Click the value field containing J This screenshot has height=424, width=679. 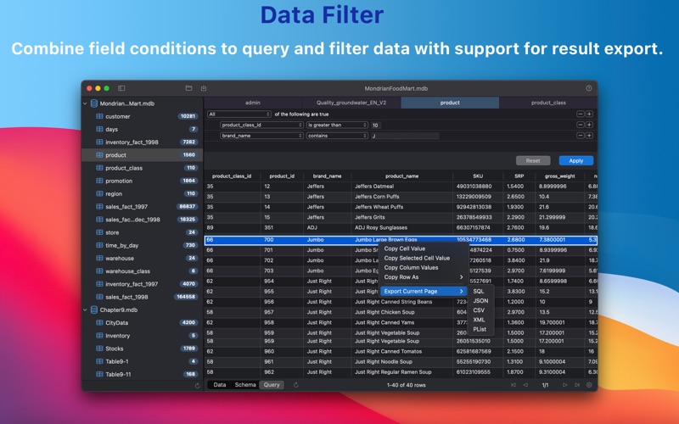pyautogui.click(x=405, y=137)
